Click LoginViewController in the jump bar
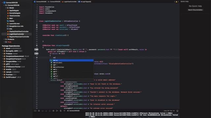 pyautogui.click(x=69, y=2)
